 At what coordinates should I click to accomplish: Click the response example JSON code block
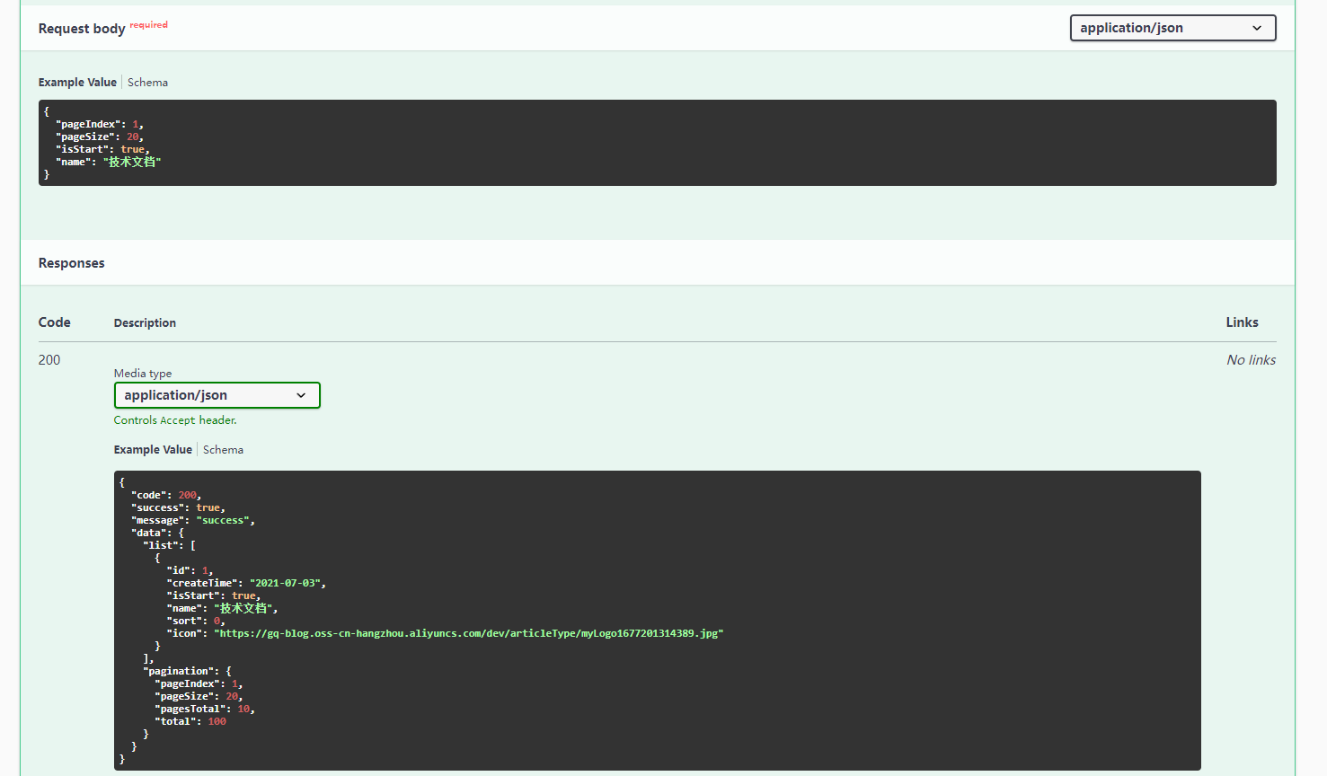657,620
